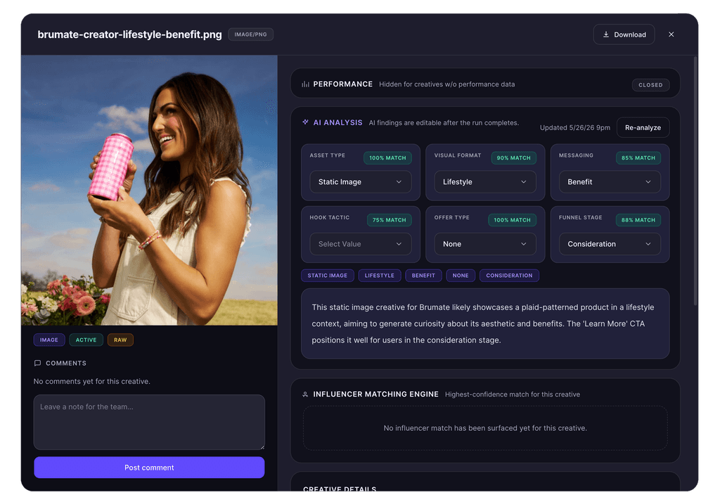Expand the CLOSED Performance section
The image size is (720, 502).
point(650,85)
